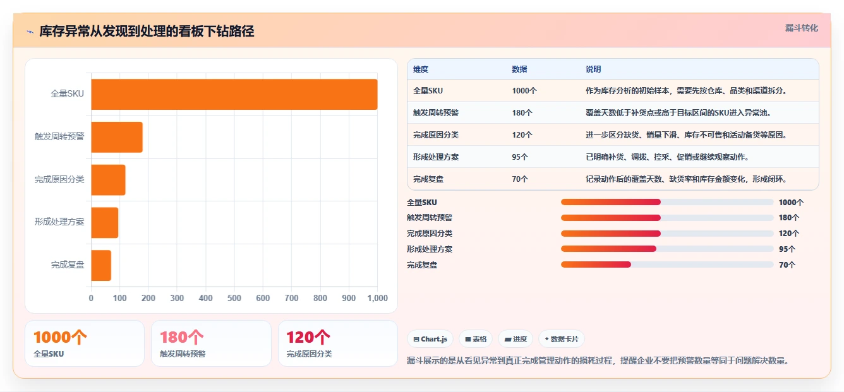Image resolution: width=844 pixels, height=392 pixels.
Task: Click the 形成处理方案 label in the progress list
Action: pos(430,249)
